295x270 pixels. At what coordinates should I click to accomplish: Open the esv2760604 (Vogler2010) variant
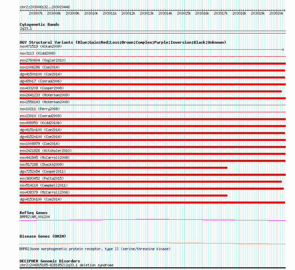(x=43, y=60)
